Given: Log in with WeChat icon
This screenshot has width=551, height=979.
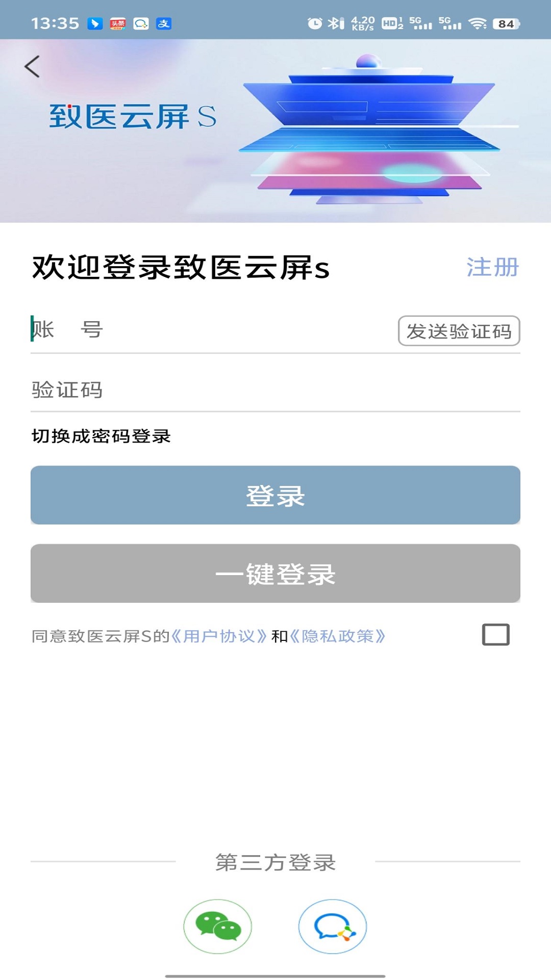Looking at the screenshot, I should tap(218, 926).
